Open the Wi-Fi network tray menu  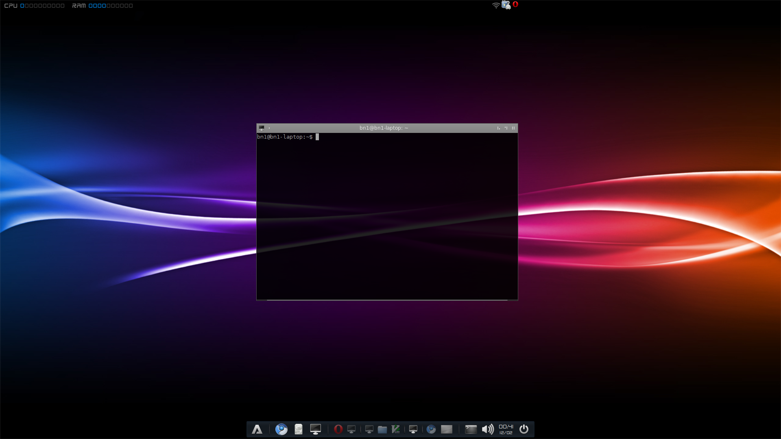point(496,5)
